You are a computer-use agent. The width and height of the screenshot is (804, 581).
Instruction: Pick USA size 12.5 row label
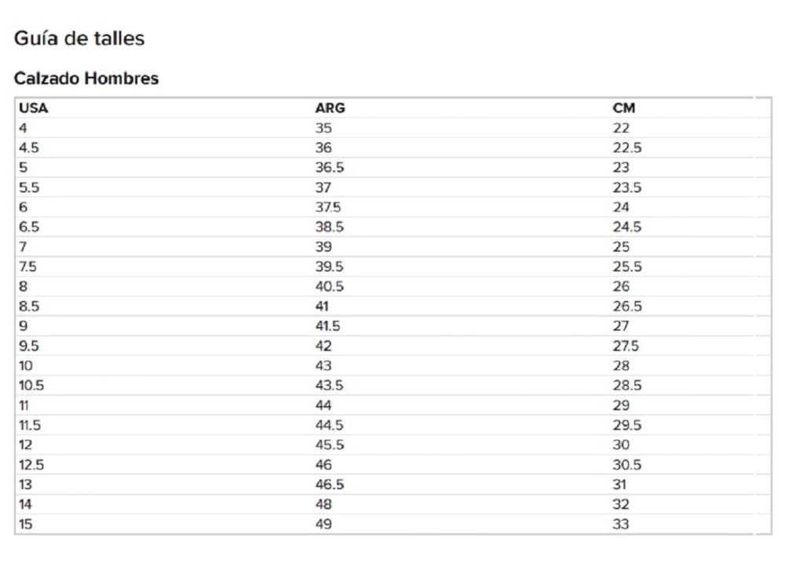(31, 464)
